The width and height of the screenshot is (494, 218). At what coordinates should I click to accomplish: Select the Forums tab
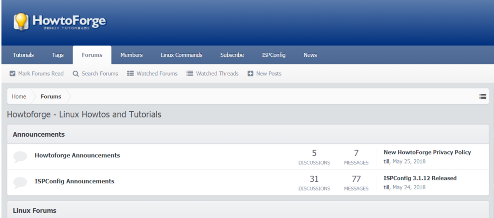92,55
